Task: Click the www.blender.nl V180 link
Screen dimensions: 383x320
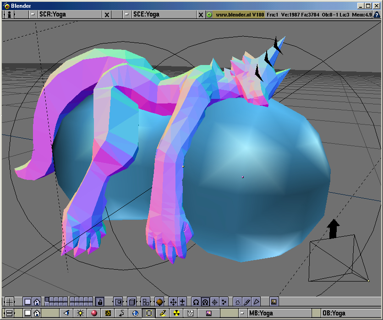Action: 235,14
